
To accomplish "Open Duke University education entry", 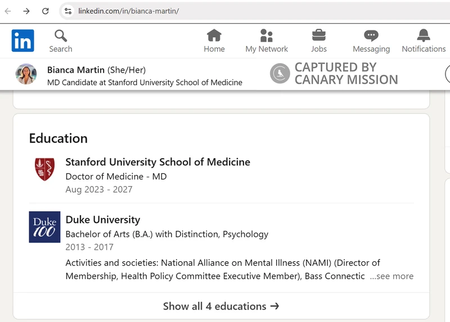I will 103,220.
